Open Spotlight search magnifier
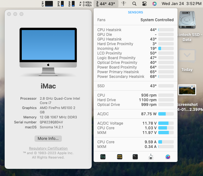This screenshot has width=203, height=176. click(134, 4)
